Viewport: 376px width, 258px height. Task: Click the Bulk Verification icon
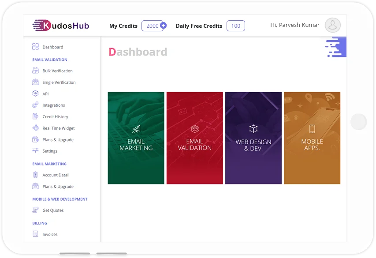point(36,70)
